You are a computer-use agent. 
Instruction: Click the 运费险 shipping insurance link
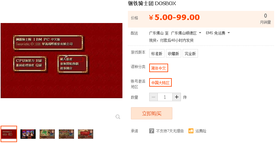201,131
